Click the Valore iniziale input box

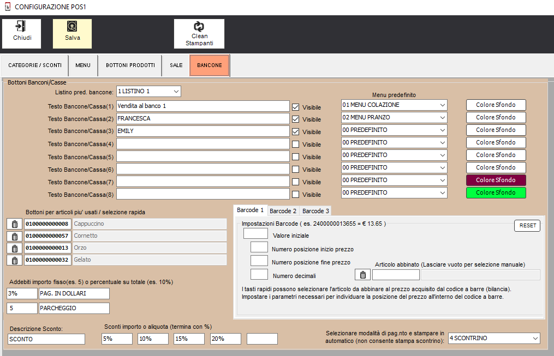tap(255, 233)
